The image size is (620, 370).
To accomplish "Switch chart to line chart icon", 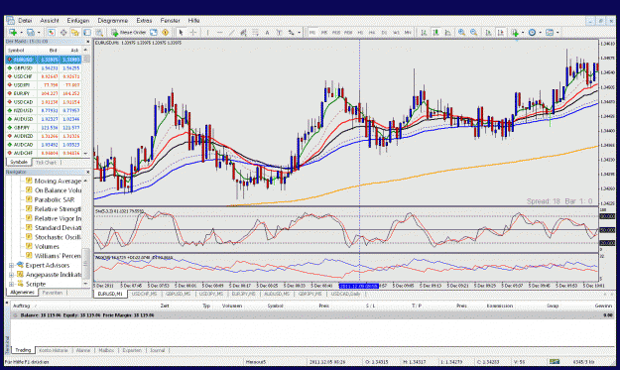I will 447,33.
